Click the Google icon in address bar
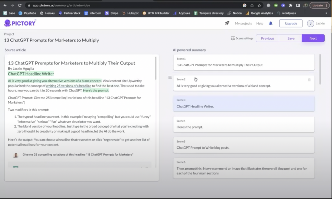 click(x=244, y=5)
